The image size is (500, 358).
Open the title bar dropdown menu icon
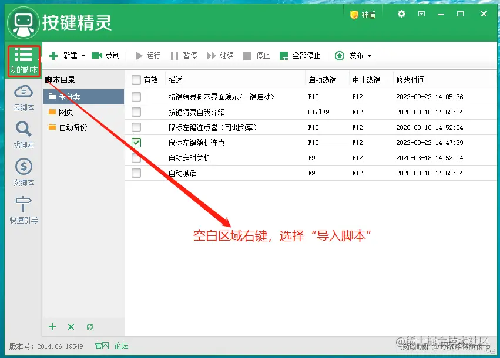(x=421, y=14)
